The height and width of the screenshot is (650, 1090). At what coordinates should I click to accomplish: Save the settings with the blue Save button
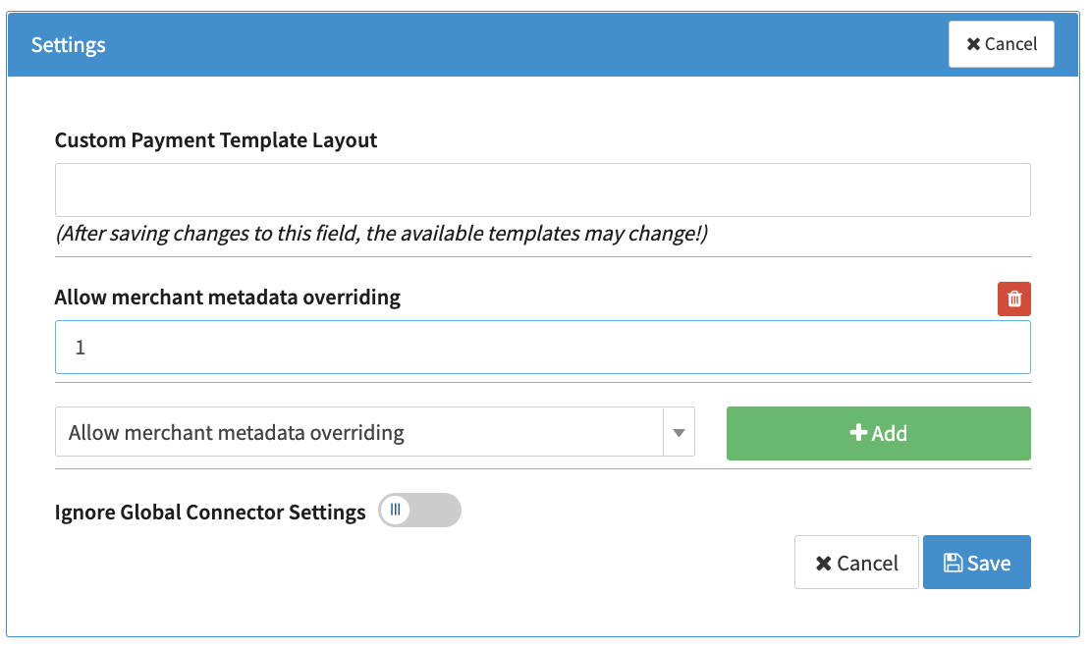tap(976, 563)
